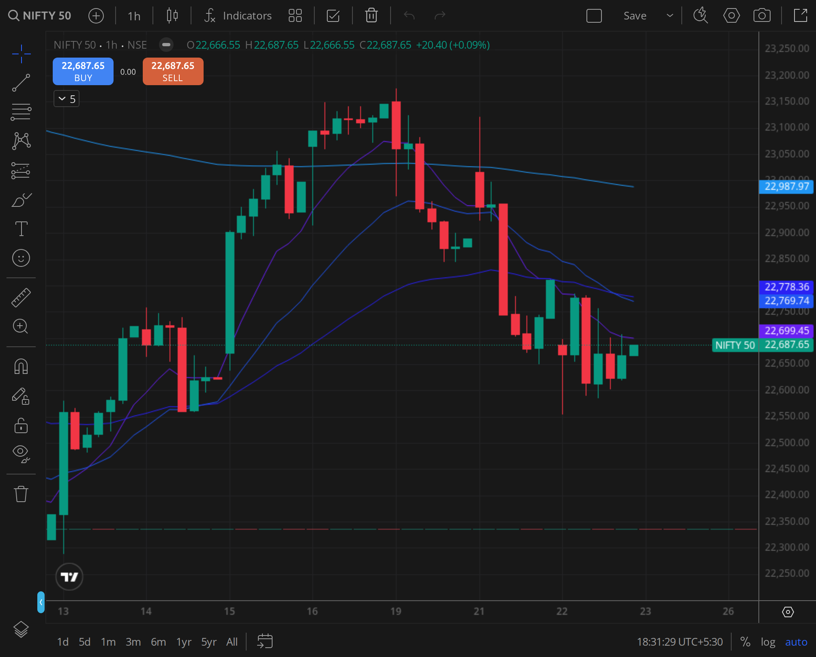Collapse the left toolbar side handle
Viewport: 816px width, 657px height.
coord(41,602)
